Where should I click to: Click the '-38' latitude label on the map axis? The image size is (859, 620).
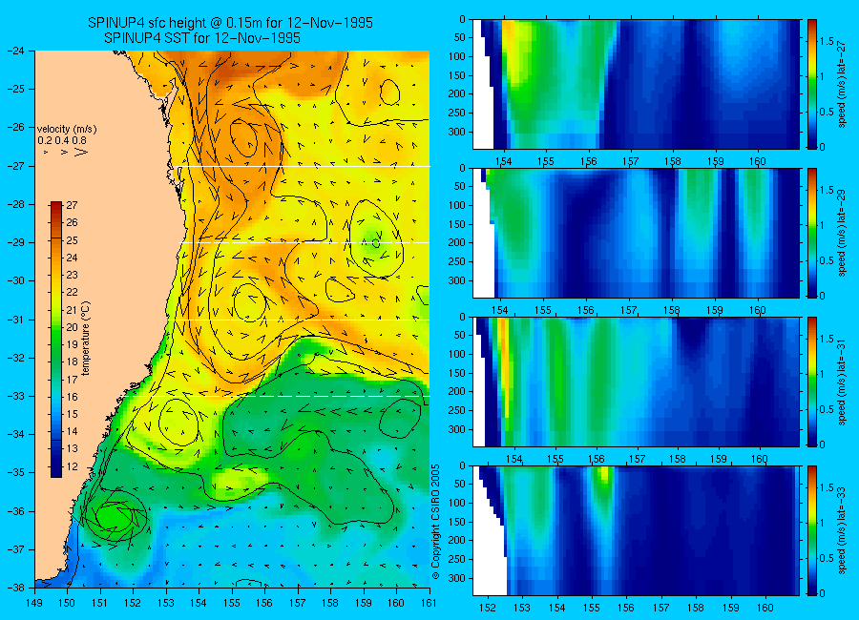point(14,588)
